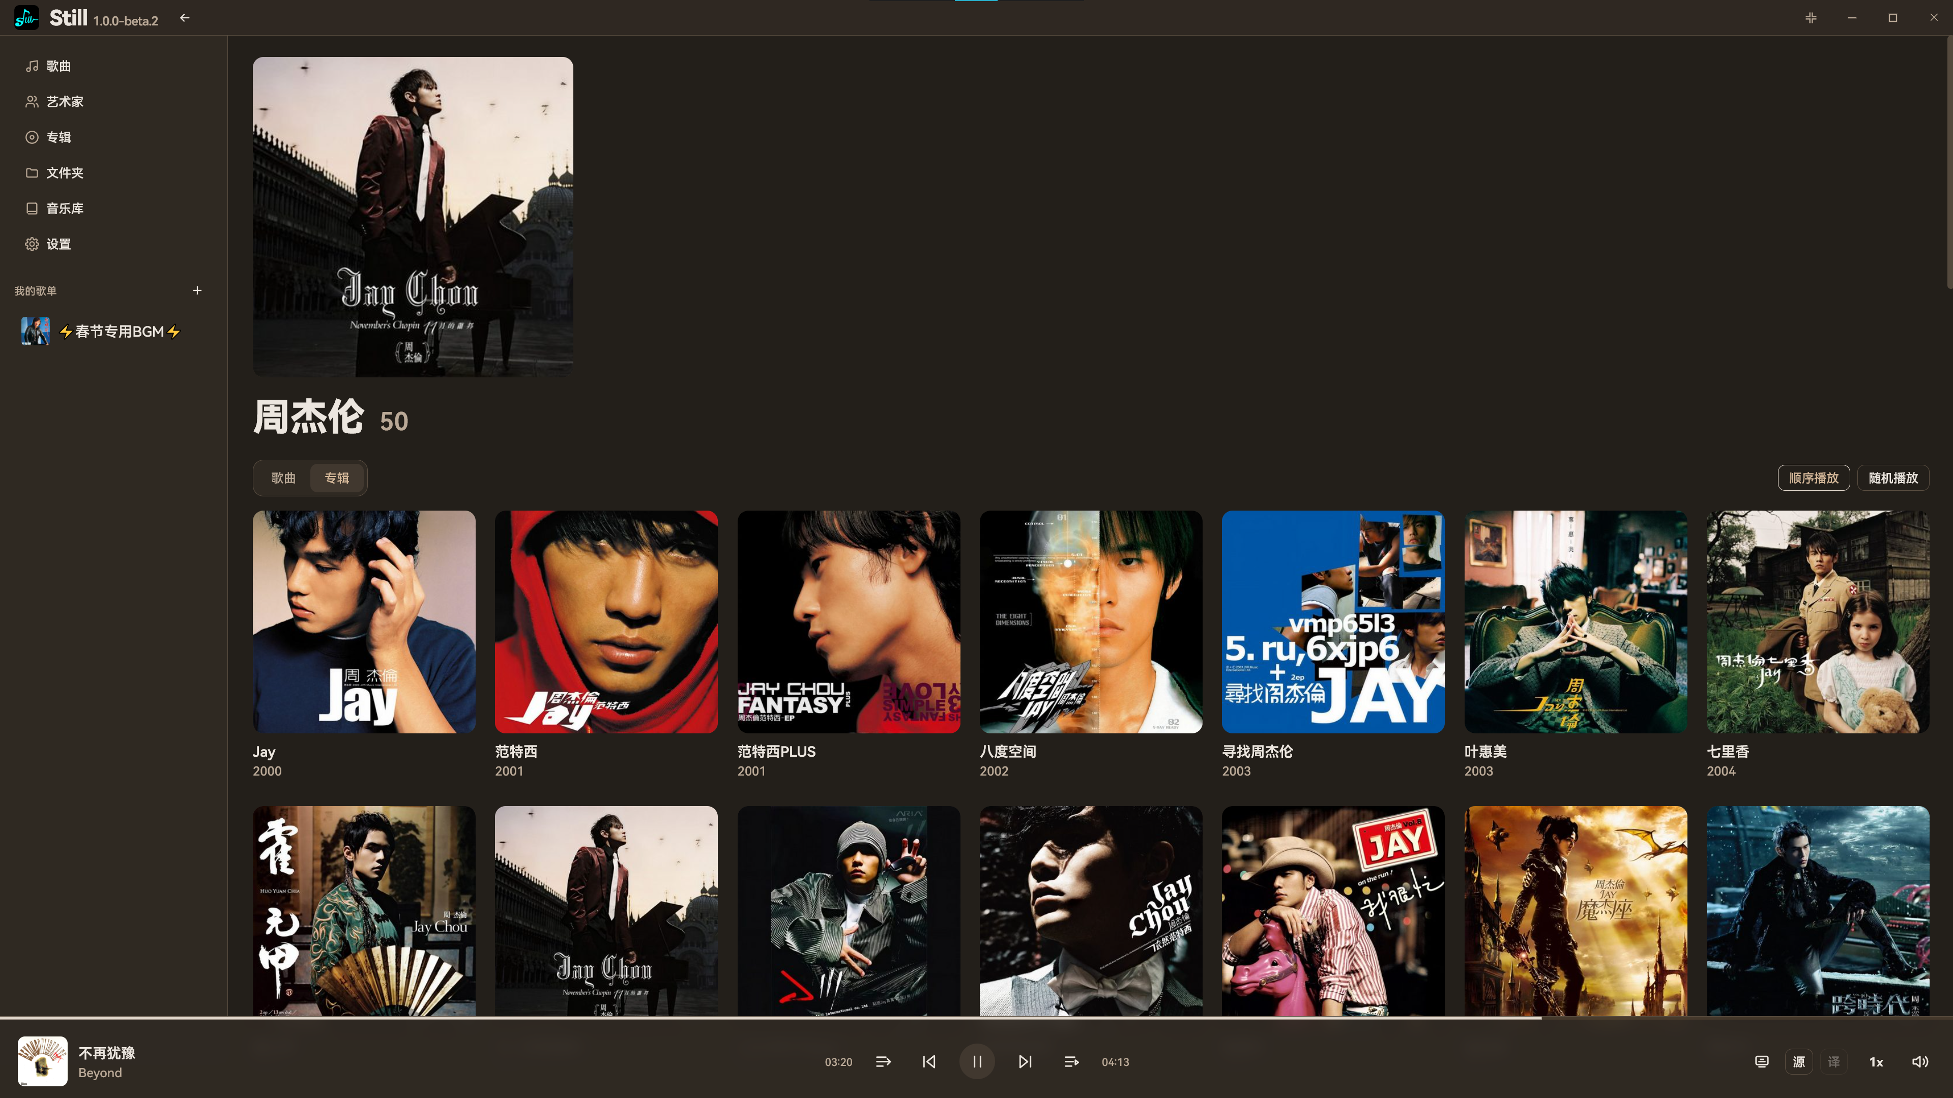
Task: Open the red-hooded 范特西 album cover
Action: tap(606, 621)
